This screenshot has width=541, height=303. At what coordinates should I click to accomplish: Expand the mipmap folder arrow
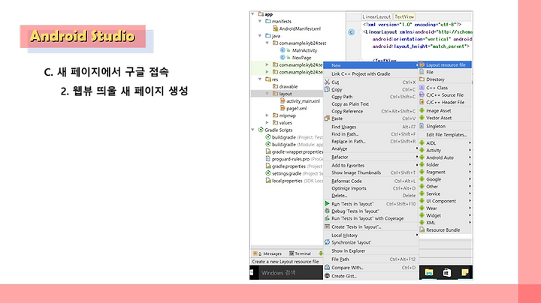click(267, 115)
